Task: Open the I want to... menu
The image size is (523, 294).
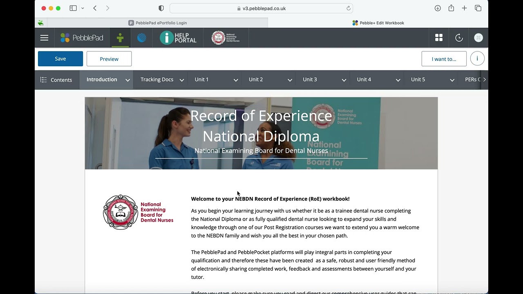Action: (444, 59)
